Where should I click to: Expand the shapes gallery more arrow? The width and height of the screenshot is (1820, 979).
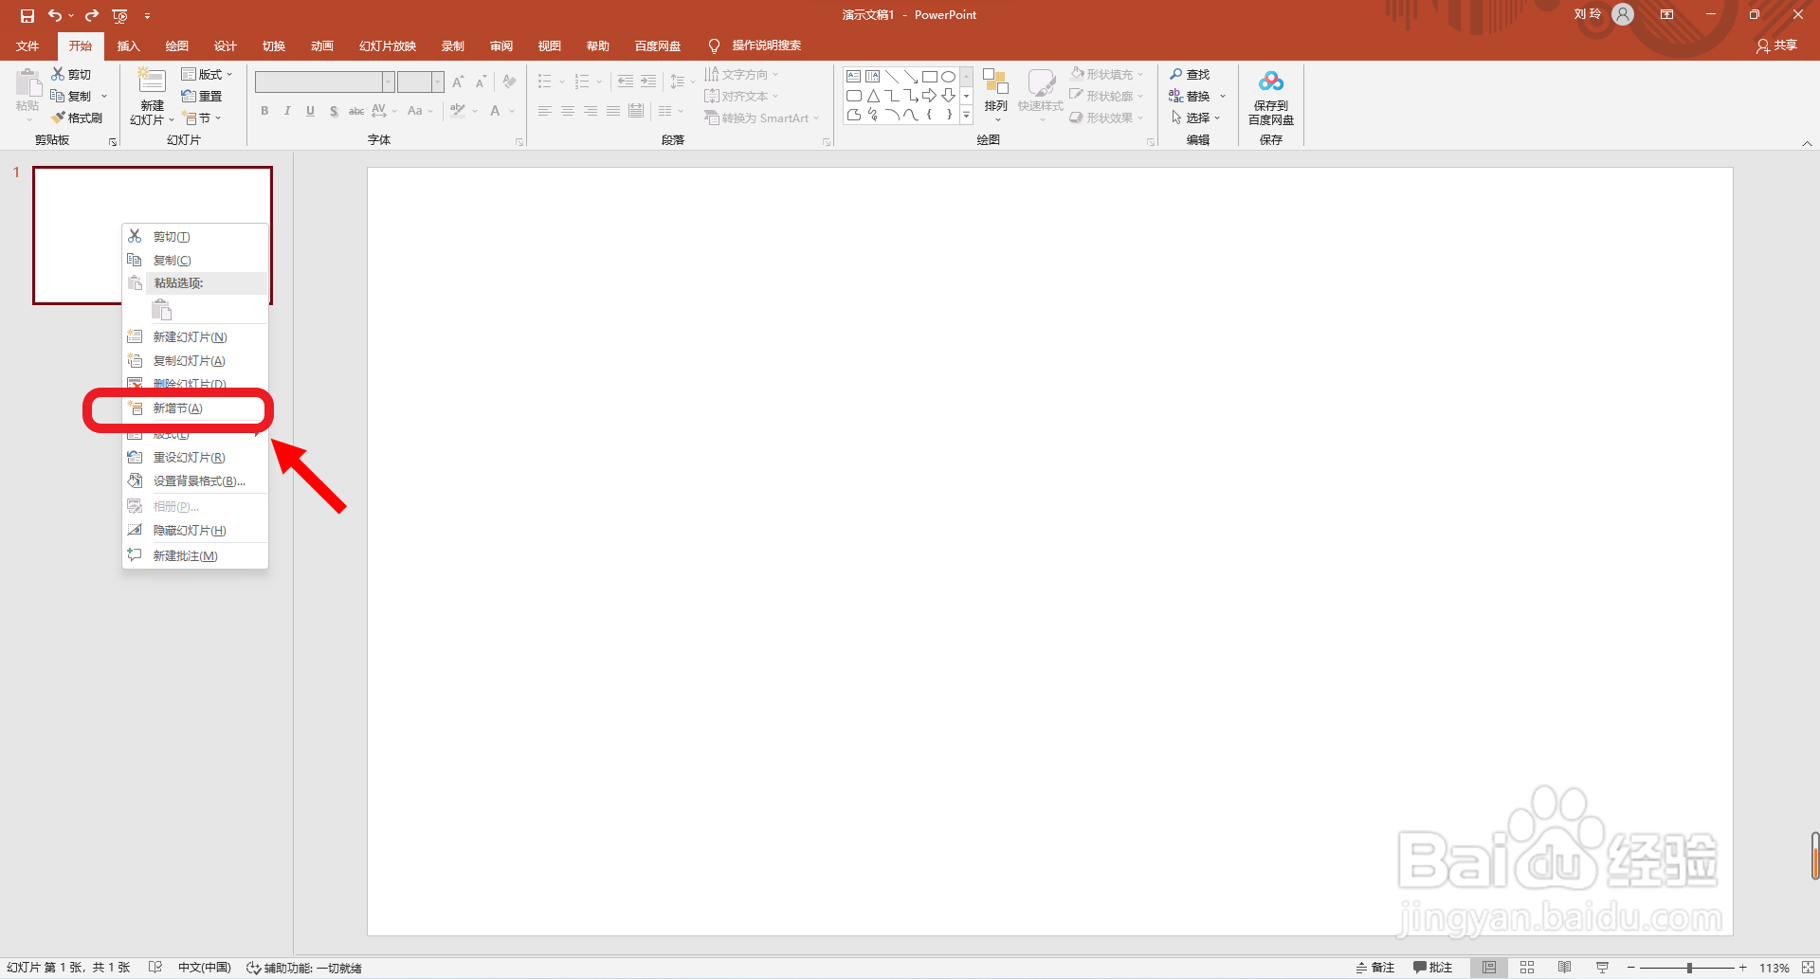click(966, 116)
